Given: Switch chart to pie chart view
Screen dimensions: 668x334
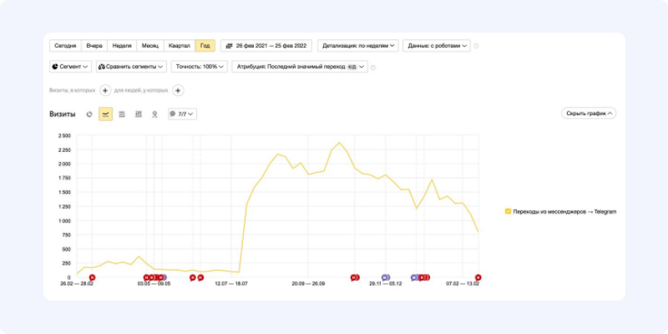Looking at the screenshot, I should point(89,114).
